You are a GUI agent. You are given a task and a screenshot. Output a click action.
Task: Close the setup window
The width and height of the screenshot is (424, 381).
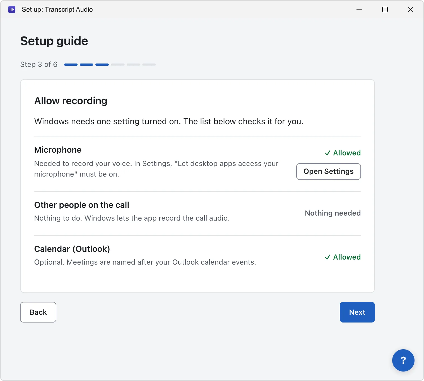(411, 9)
